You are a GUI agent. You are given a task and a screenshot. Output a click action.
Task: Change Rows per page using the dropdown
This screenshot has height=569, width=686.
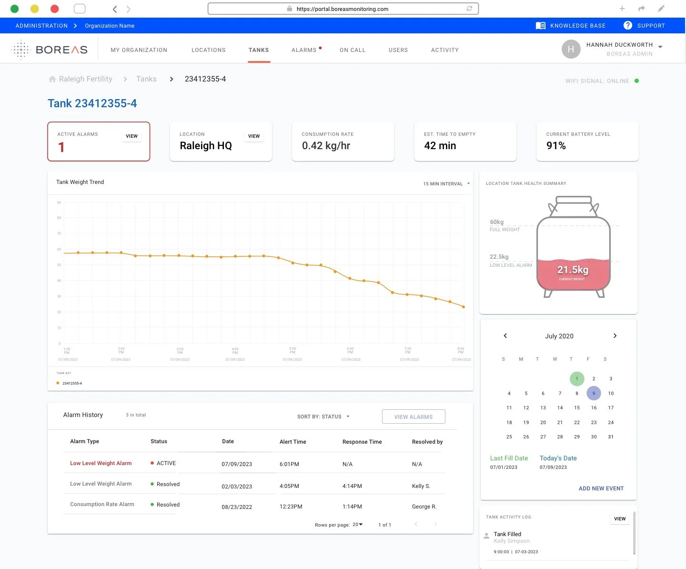(x=357, y=524)
